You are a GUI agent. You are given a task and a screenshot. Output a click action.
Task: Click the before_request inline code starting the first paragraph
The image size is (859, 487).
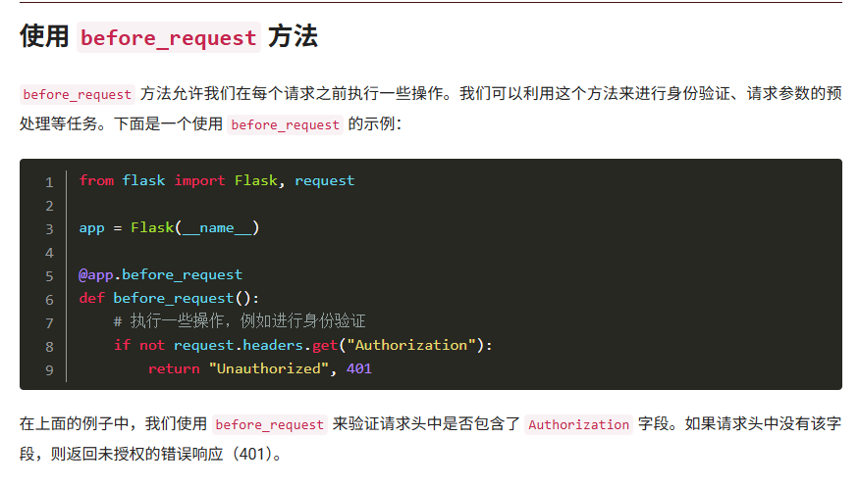click(77, 95)
